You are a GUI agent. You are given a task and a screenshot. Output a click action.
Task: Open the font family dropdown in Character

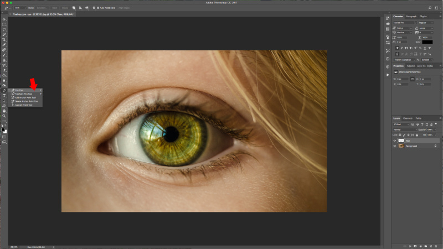point(405,23)
